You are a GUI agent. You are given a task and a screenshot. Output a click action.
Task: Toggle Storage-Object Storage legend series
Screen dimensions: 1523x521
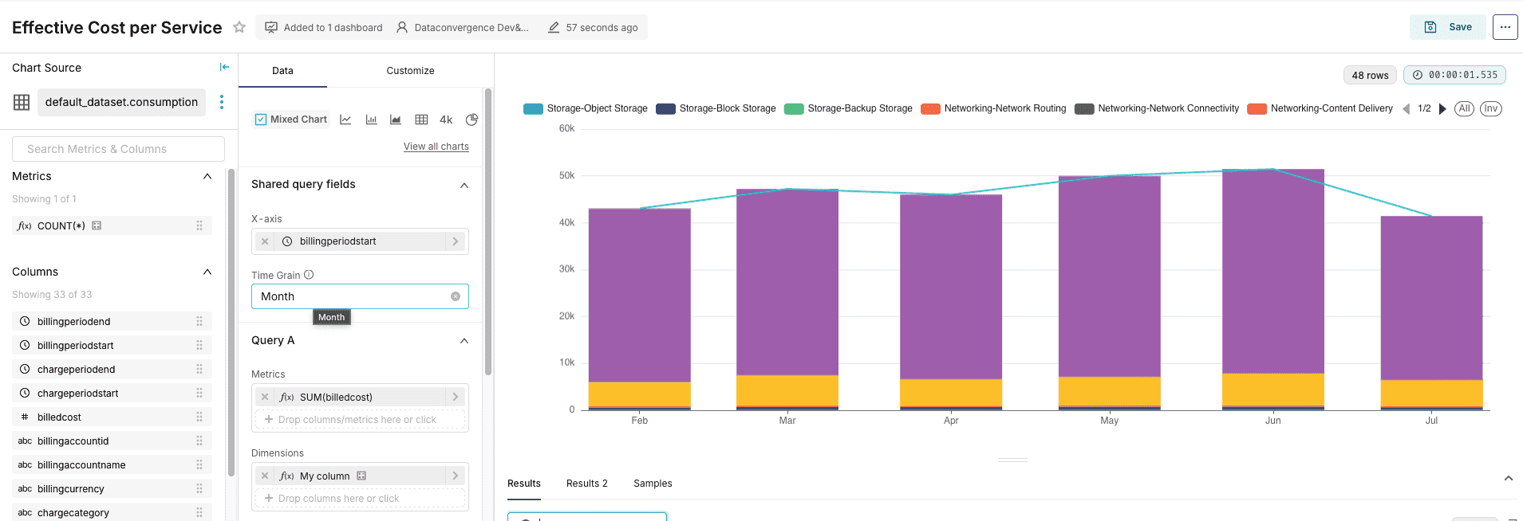pos(586,109)
